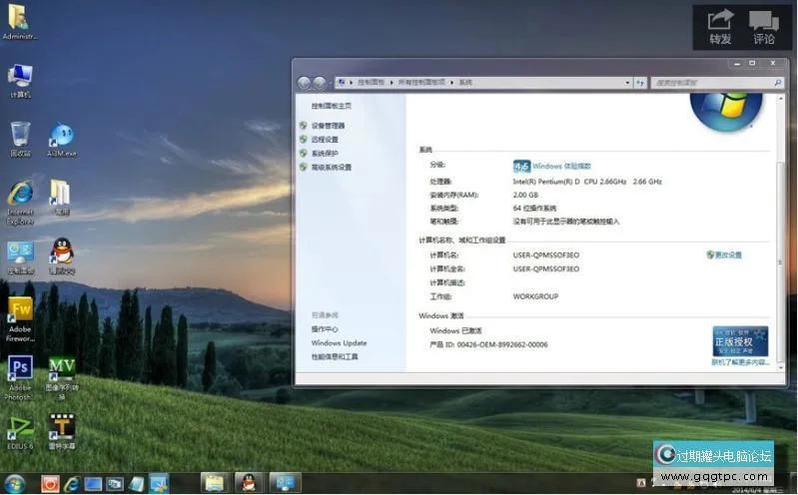Switch to the System window taskbar button
Viewport: 798px width, 495px height.
285,483
